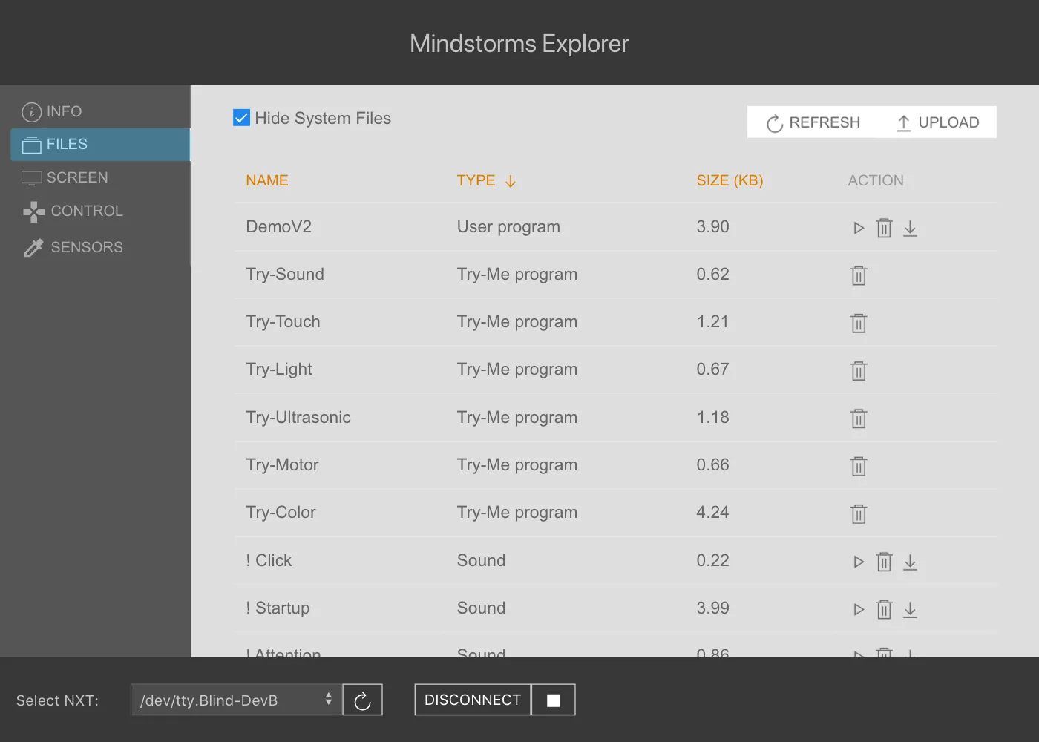Open the Select NXT device dropdown
The height and width of the screenshot is (742, 1039).
point(236,700)
